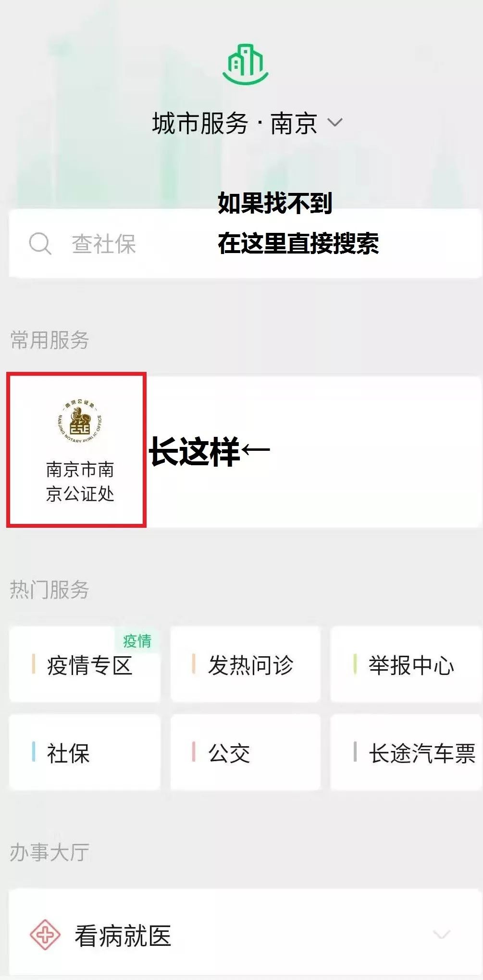Expand the city selector chevron beside 南京
483x980 pixels.
pos(335,122)
